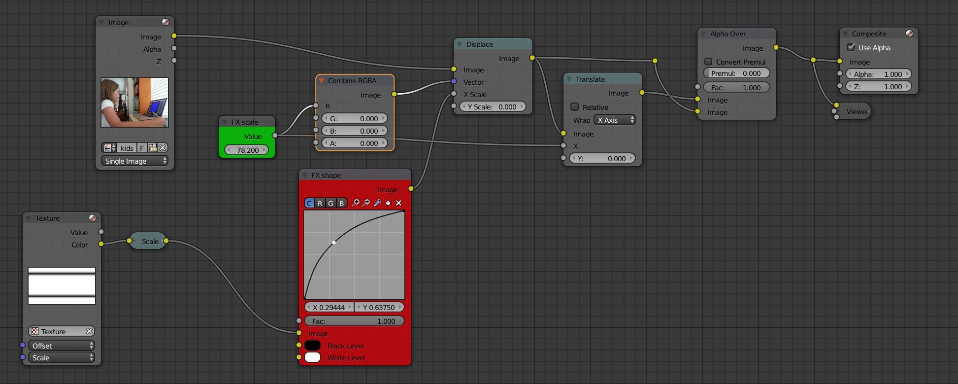The height and width of the screenshot is (384, 958).
Task: Enable Convert Premul in Alpha Over node
Action: (x=708, y=62)
